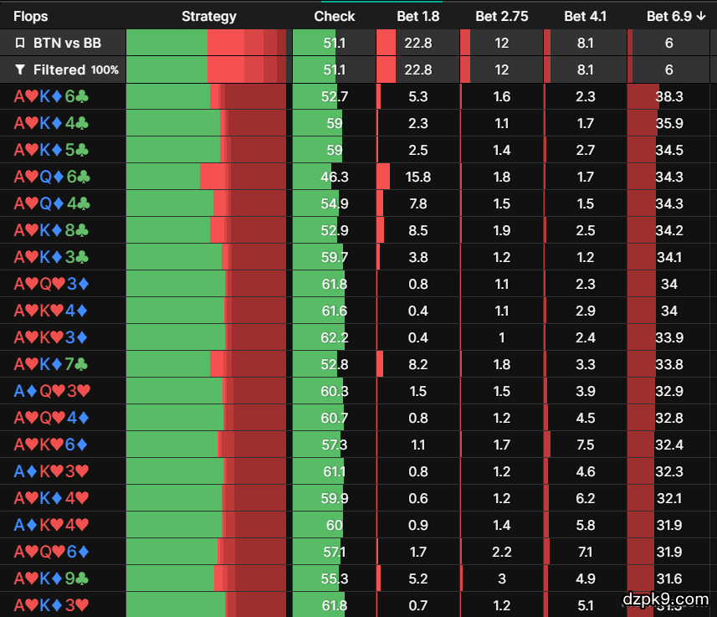Click the filter funnel icon beside Filtered
This screenshot has height=617, width=717.
[20, 70]
